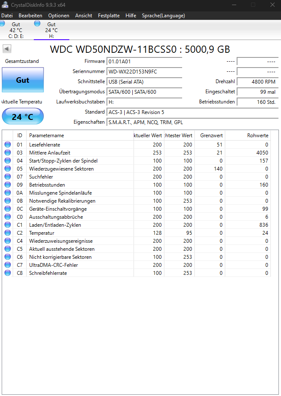The image size is (281, 396).
Task: Select the Wiederzugewiesene Sektoren parameter name
Action: pyautogui.click(x=61, y=169)
